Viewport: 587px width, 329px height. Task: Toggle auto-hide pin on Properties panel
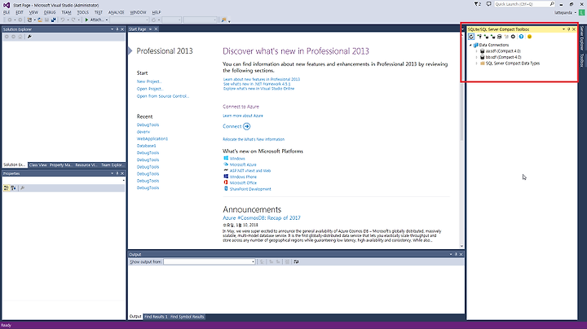117,173
